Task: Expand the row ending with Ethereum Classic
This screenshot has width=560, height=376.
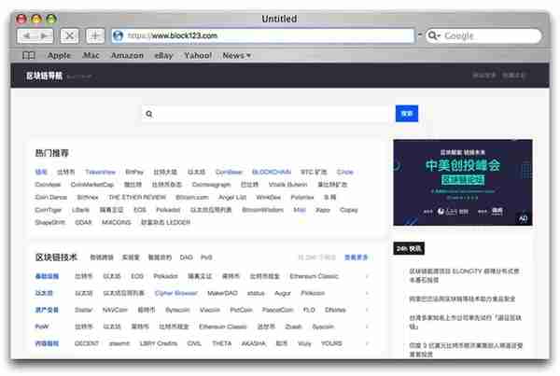Action: [x=367, y=276]
